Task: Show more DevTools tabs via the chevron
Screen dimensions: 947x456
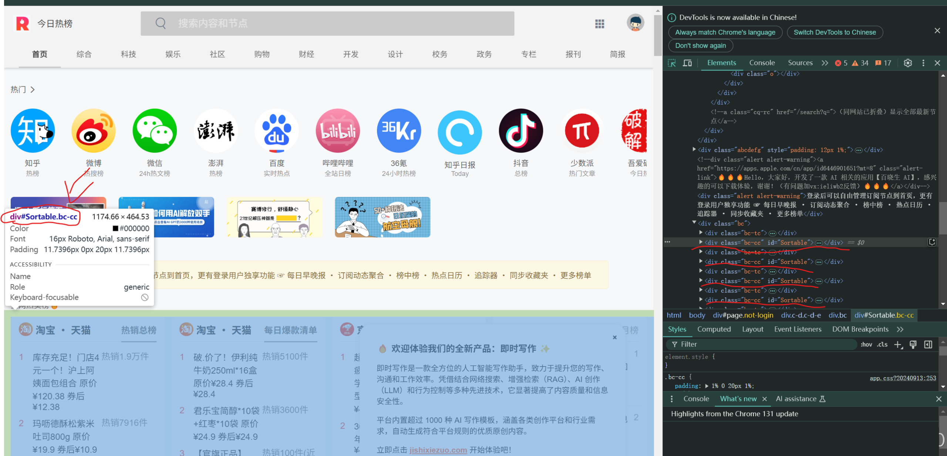Action: 825,63
